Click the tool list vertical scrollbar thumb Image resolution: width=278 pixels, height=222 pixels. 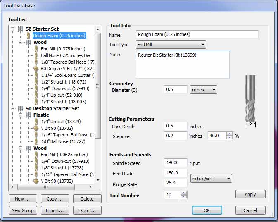coord(98,86)
